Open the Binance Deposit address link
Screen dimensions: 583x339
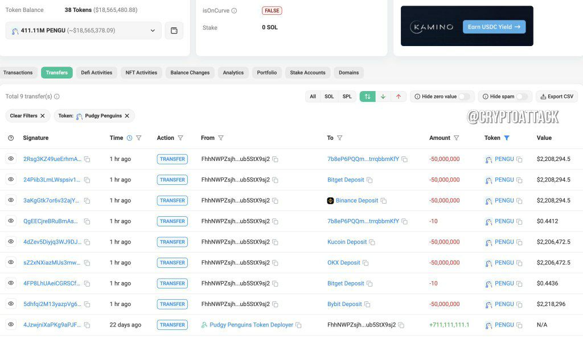point(357,201)
